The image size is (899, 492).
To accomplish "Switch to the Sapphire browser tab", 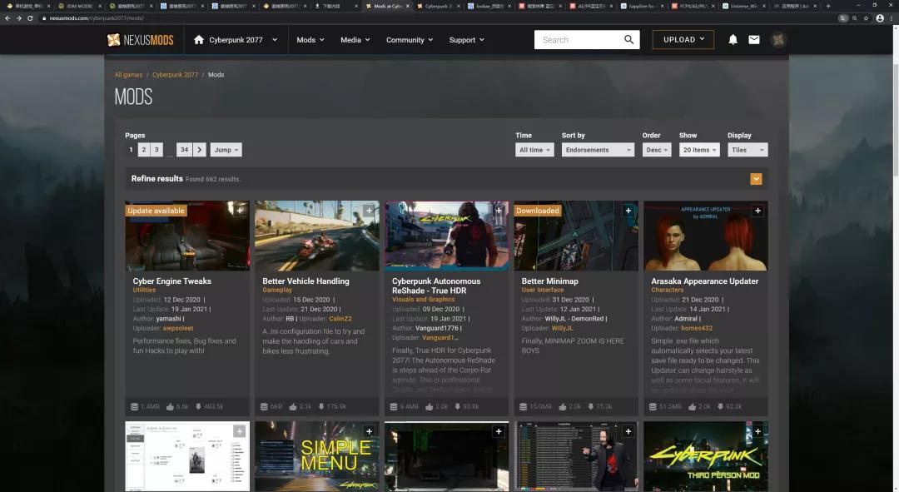I will pyautogui.click(x=641, y=6).
